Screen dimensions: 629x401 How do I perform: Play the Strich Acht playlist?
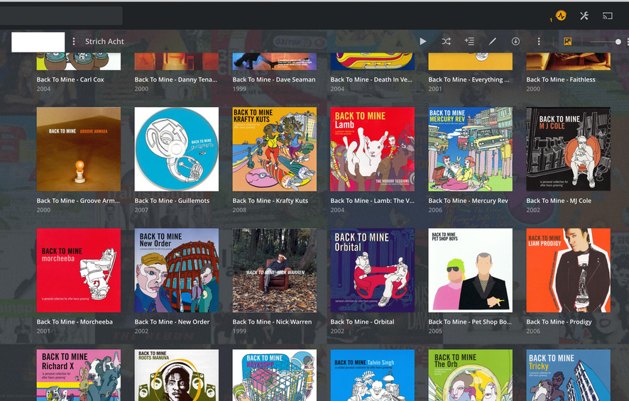pos(423,41)
